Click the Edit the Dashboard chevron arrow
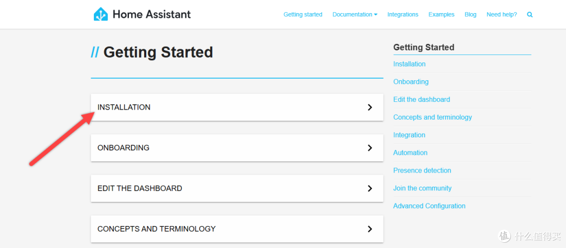The image size is (566, 248). coord(369,188)
